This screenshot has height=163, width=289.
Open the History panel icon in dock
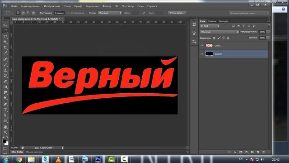point(194,24)
